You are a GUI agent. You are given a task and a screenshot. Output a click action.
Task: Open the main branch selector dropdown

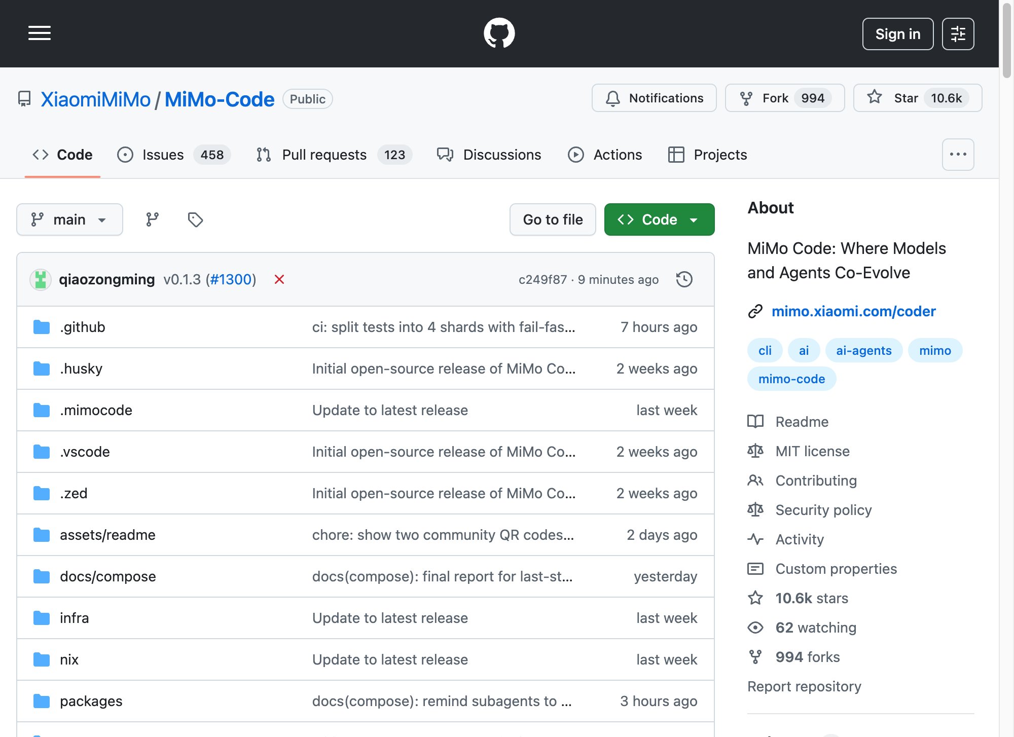coord(69,219)
